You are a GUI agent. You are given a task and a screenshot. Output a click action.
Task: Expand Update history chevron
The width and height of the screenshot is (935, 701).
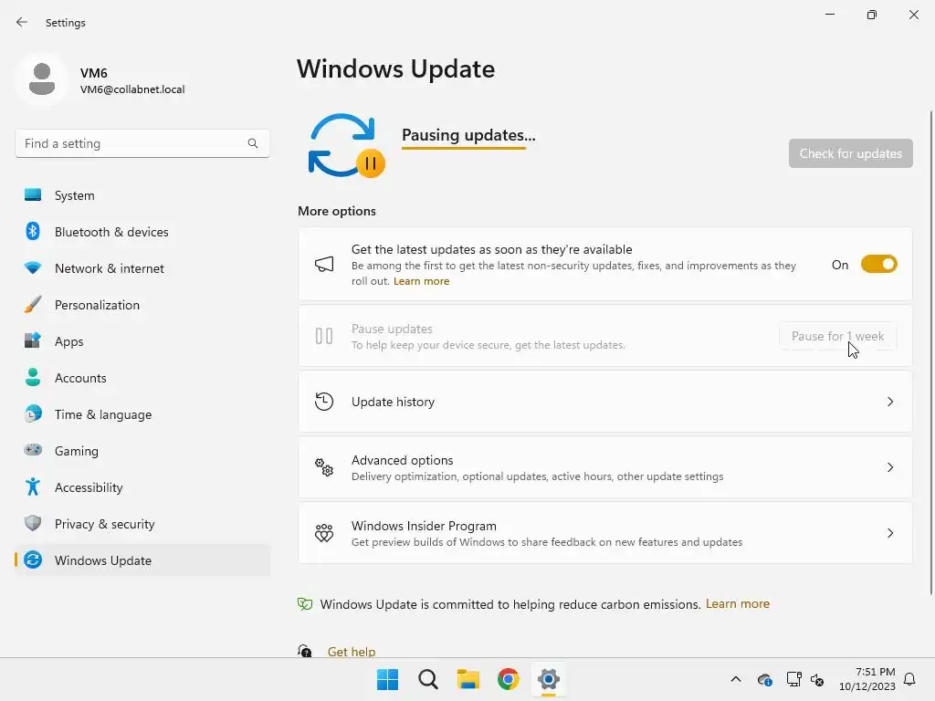point(890,402)
